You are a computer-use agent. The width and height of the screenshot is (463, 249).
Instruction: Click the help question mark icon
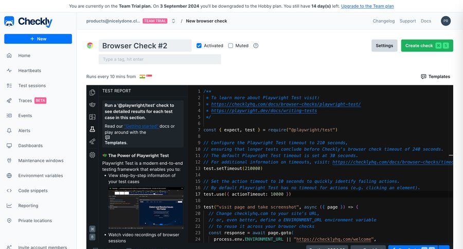coord(256,45)
